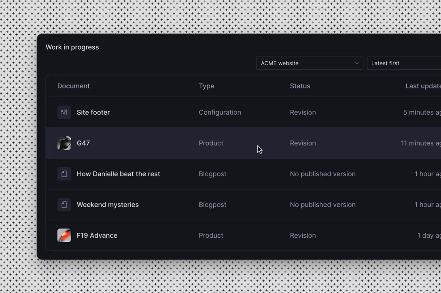The image size is (441, 293).
Task: Click the How Danielle beat the rest document icon
Action: click(64, 174)
